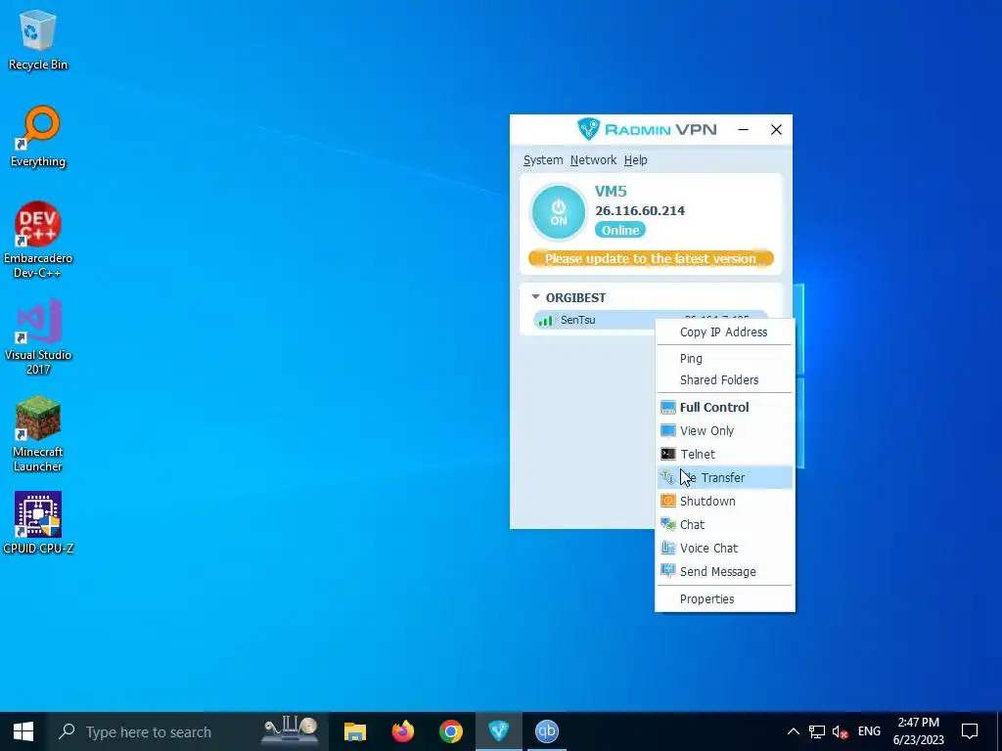Collapse the ORGIBEST network group
The image size is (1002, 751).
pyautogui.click(x=535, y=297)
